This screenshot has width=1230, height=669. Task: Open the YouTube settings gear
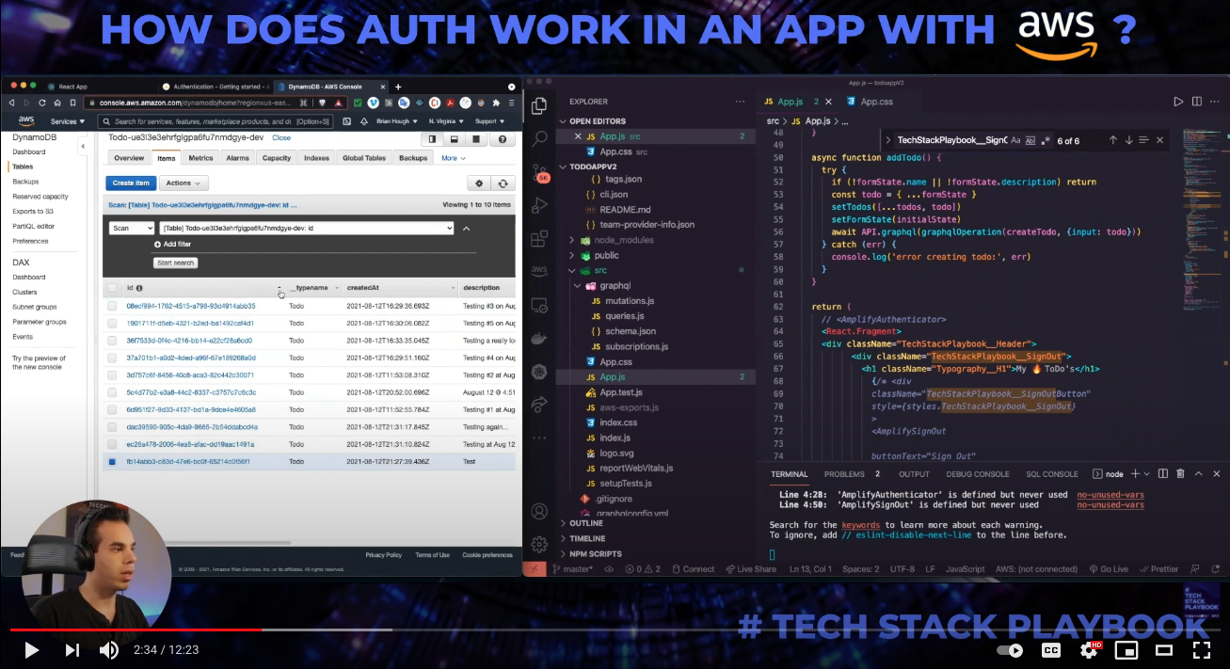click(1089, 650)
